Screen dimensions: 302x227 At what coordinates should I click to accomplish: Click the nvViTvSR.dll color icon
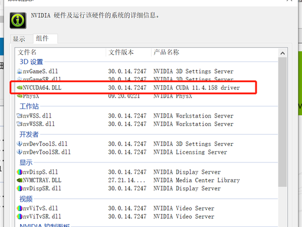click(19, 216)
